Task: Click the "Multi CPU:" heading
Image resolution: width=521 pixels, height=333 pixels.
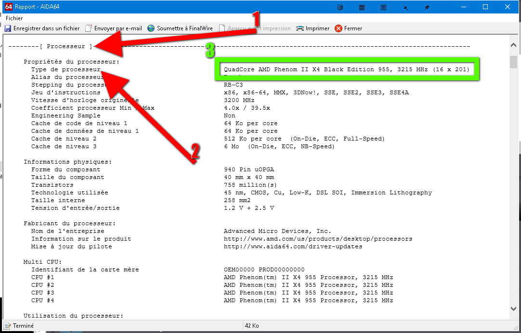Action: click(x=42, y=262)
